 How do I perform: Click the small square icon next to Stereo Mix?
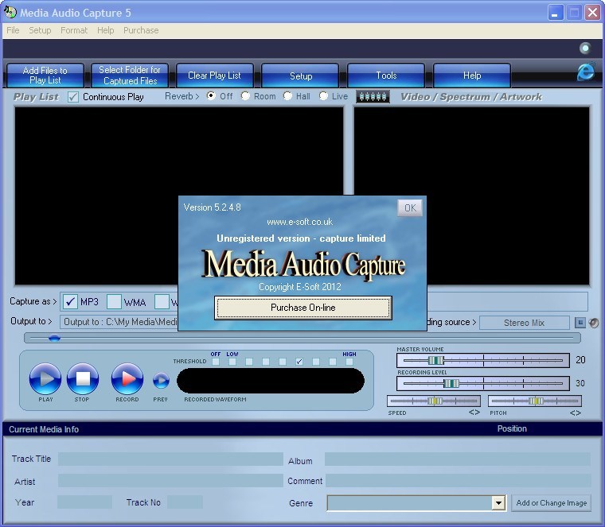[580, 323]
